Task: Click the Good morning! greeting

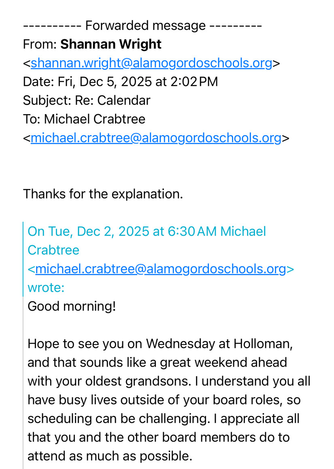Action: [x=72, y=306]
